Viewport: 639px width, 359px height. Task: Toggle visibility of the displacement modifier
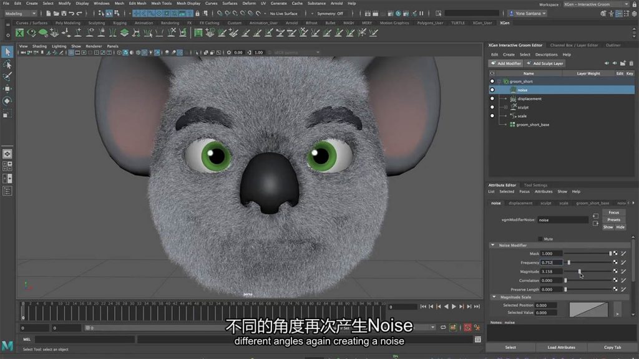pyautogui.click(x=492, y=99)
